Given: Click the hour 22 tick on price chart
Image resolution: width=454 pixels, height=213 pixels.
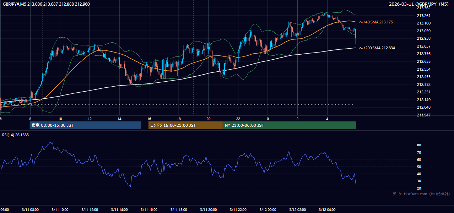Looking at the screenshot, I should (x=238, y=119).
